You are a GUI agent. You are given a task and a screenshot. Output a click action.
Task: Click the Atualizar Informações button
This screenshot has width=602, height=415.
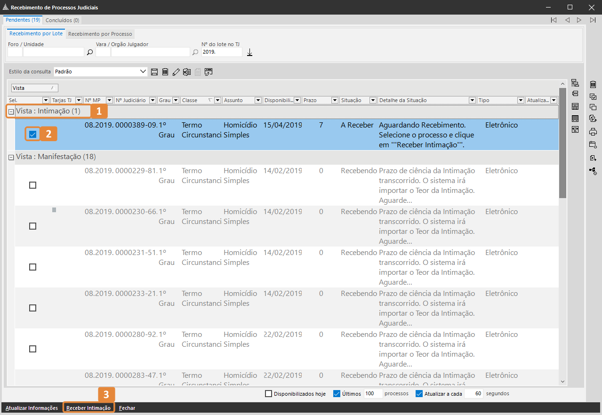[x=32, y=408]
